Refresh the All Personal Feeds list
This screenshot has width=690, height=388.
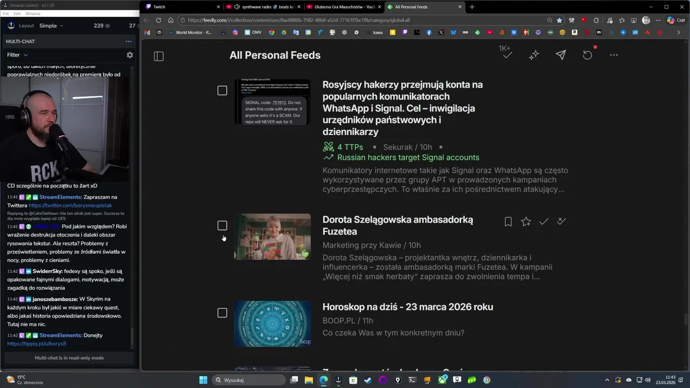point(588,55)
